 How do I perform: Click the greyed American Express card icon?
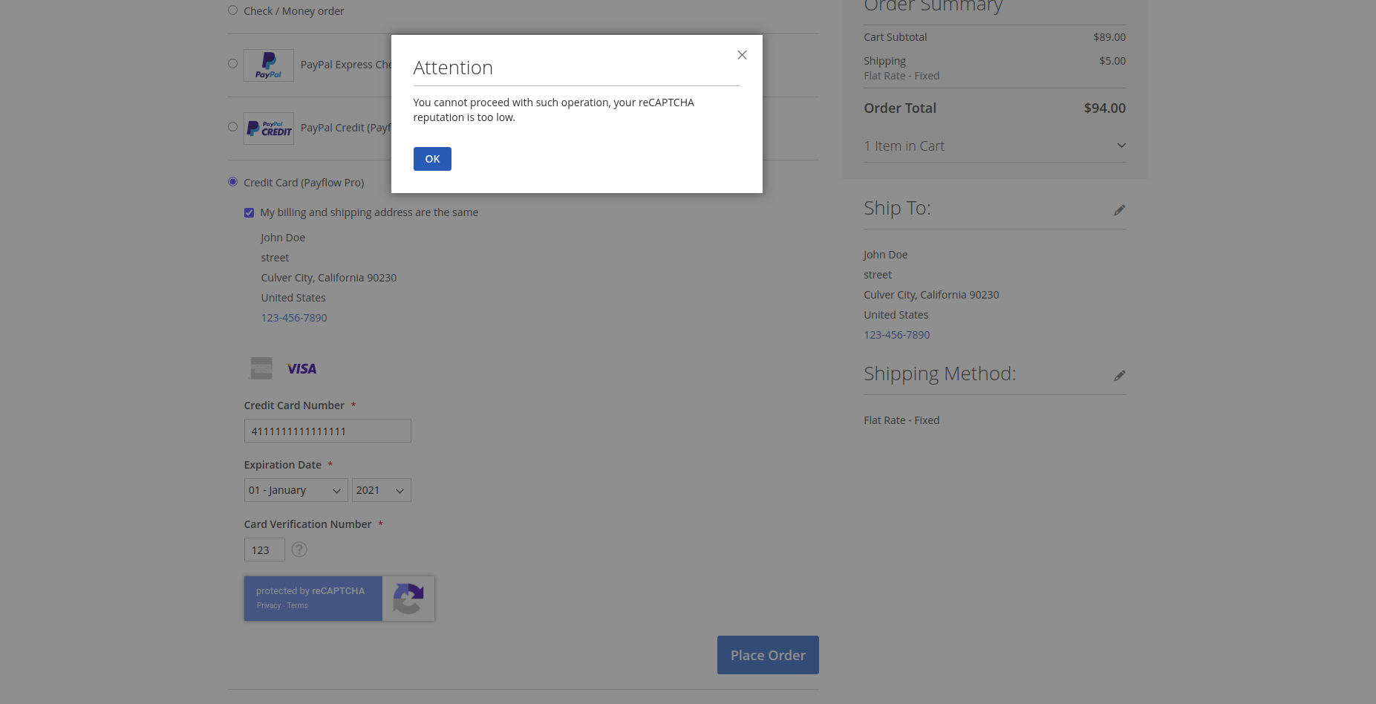pos(261,368)
